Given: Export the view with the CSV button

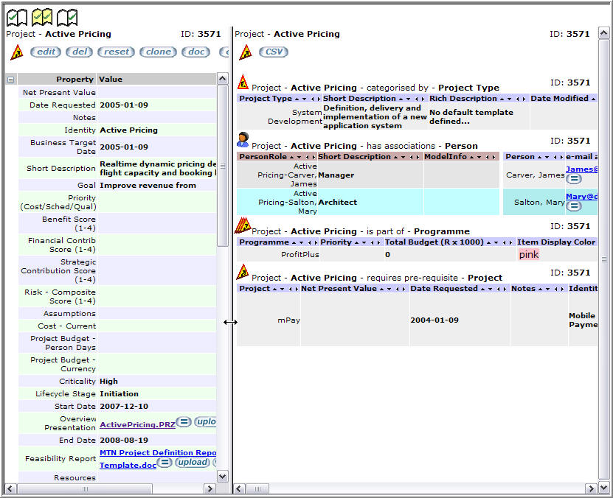Looking at the screenshot, I should (273, 52).
